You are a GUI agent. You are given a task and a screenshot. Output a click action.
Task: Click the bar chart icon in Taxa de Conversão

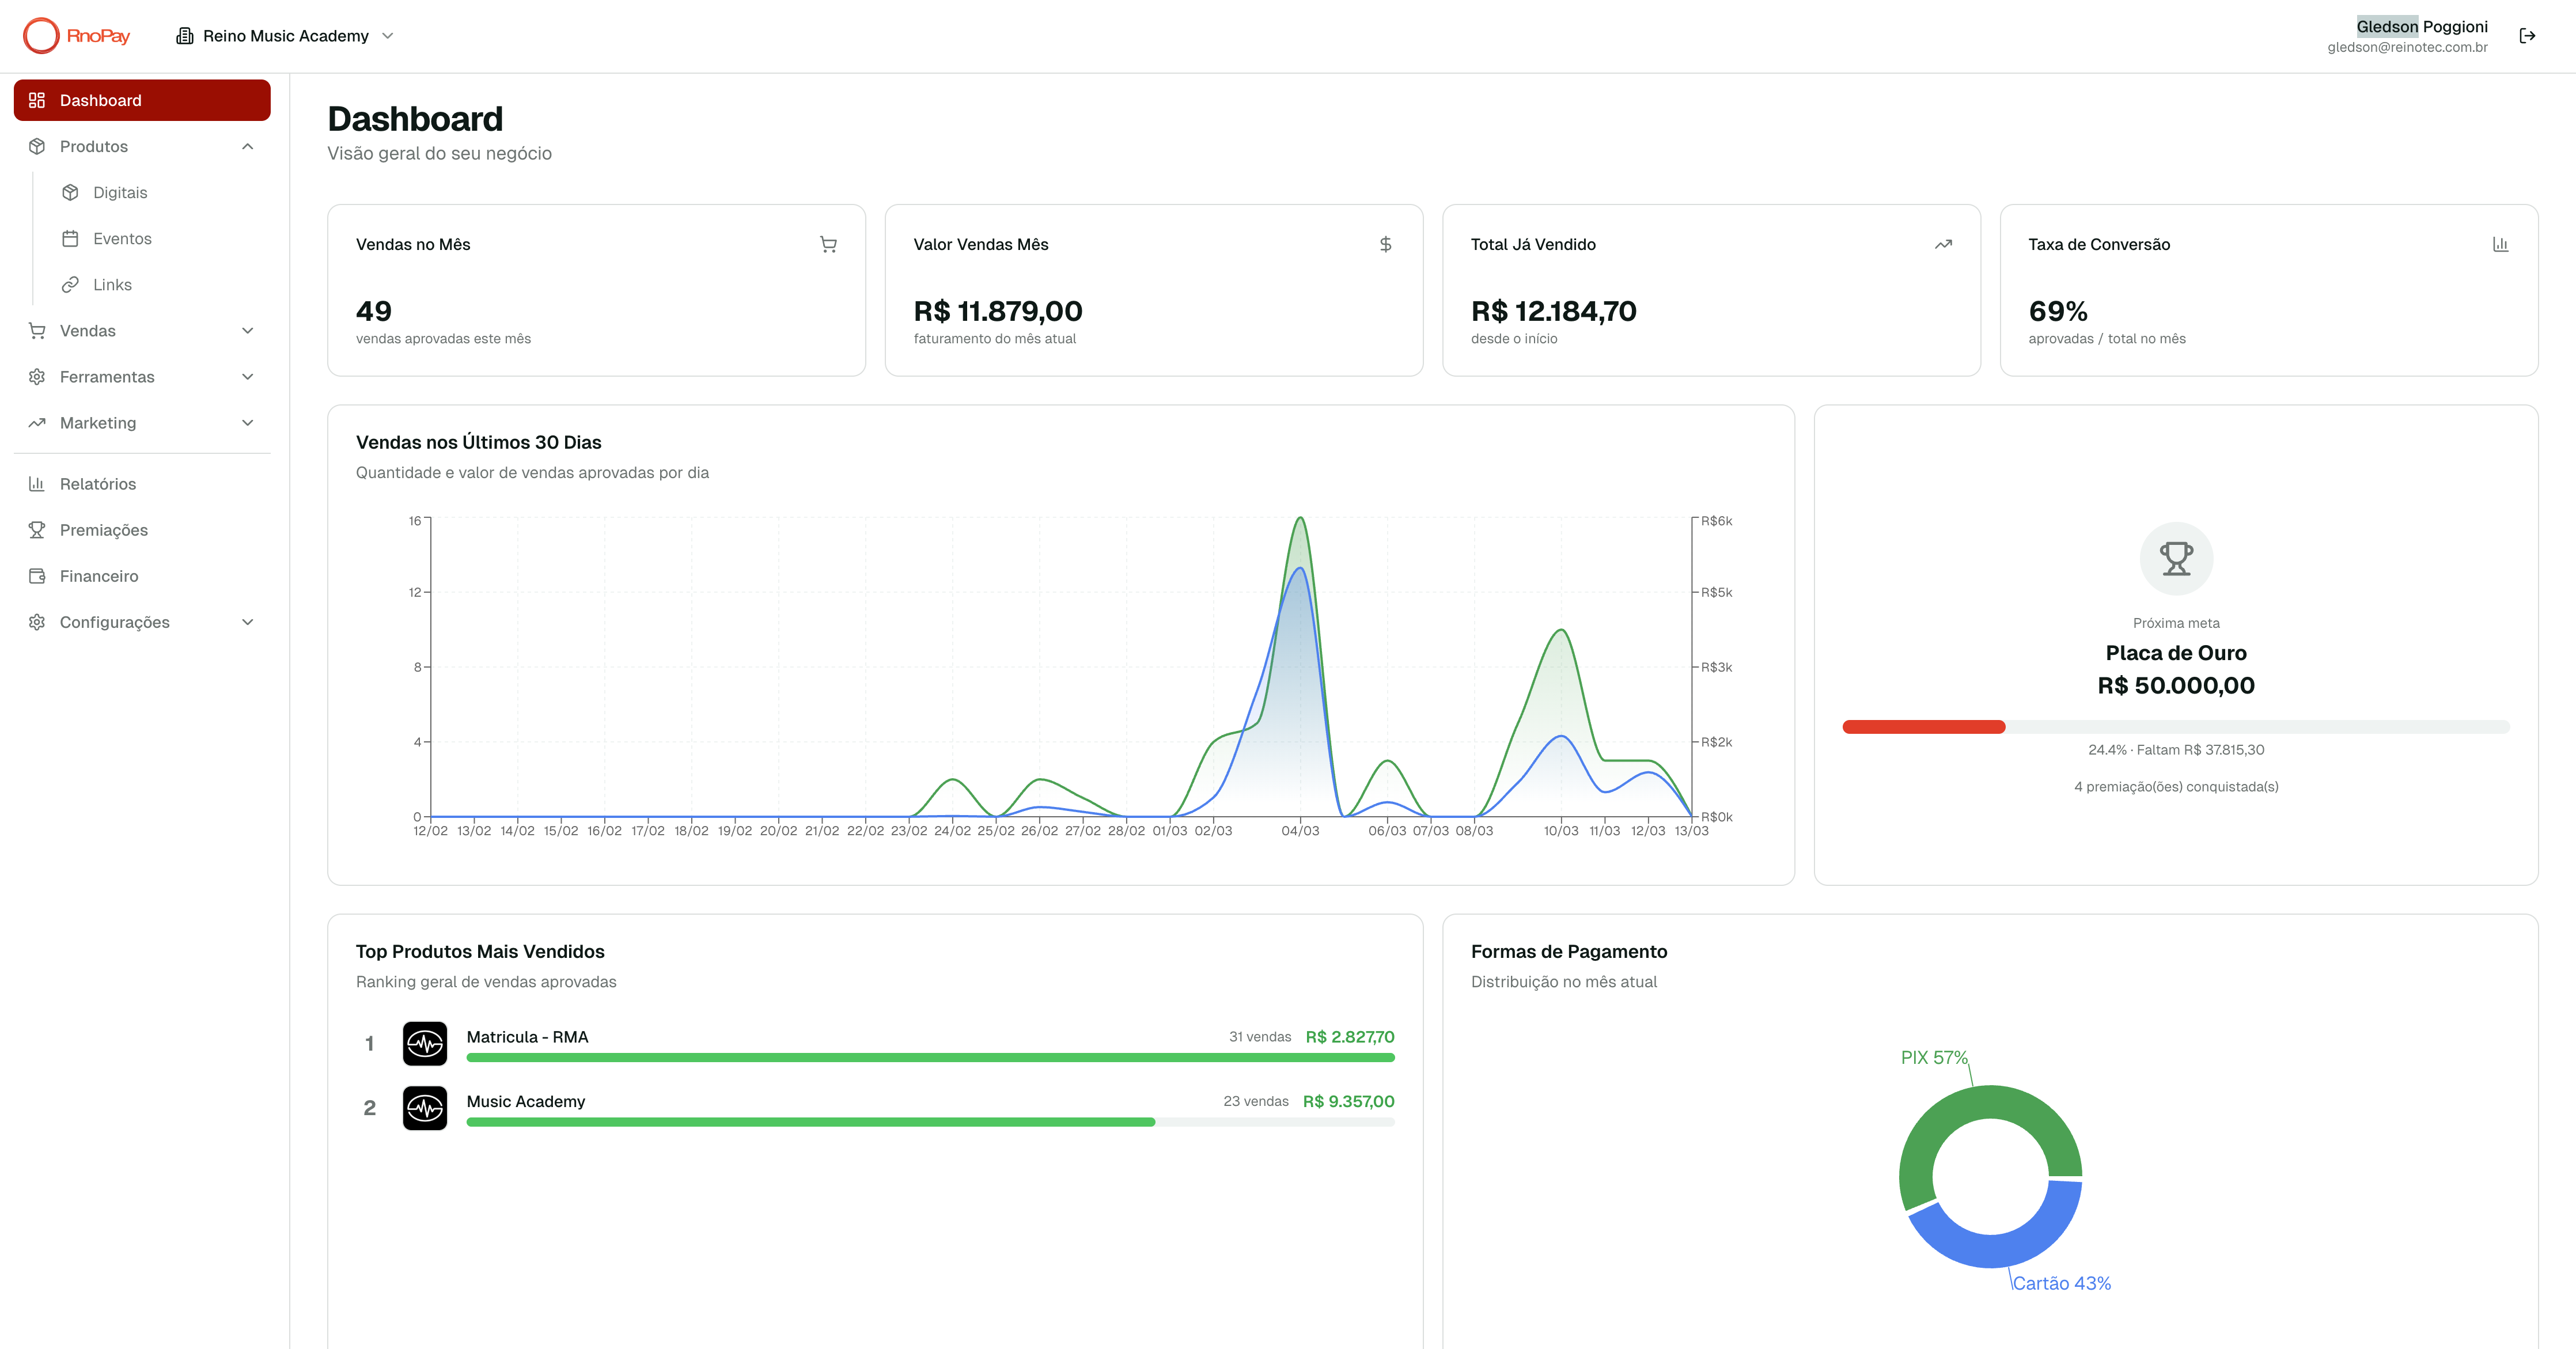point(2500,244)
